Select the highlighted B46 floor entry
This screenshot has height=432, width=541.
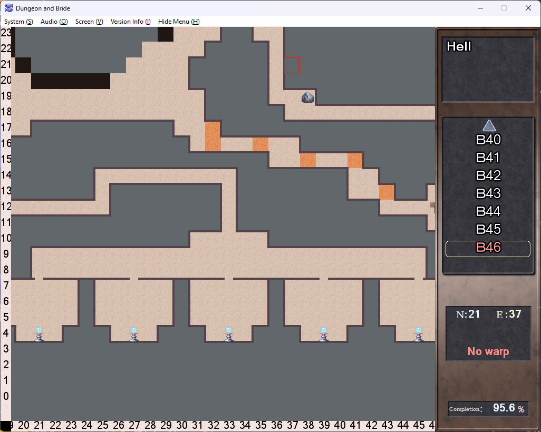[488, 248]
